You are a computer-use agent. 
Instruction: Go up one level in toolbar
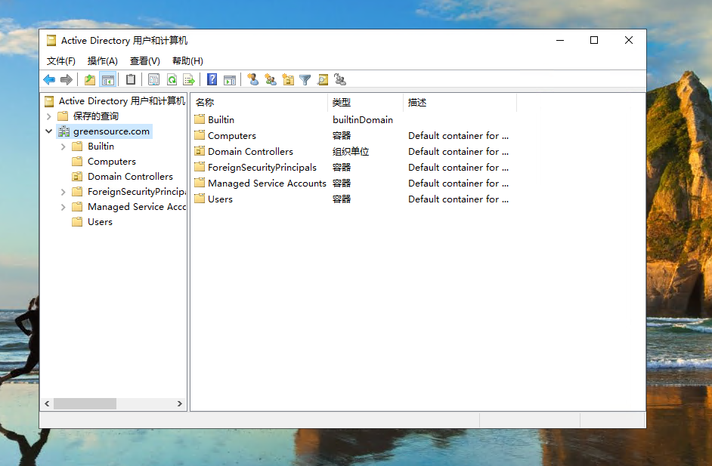click(90, 80)
